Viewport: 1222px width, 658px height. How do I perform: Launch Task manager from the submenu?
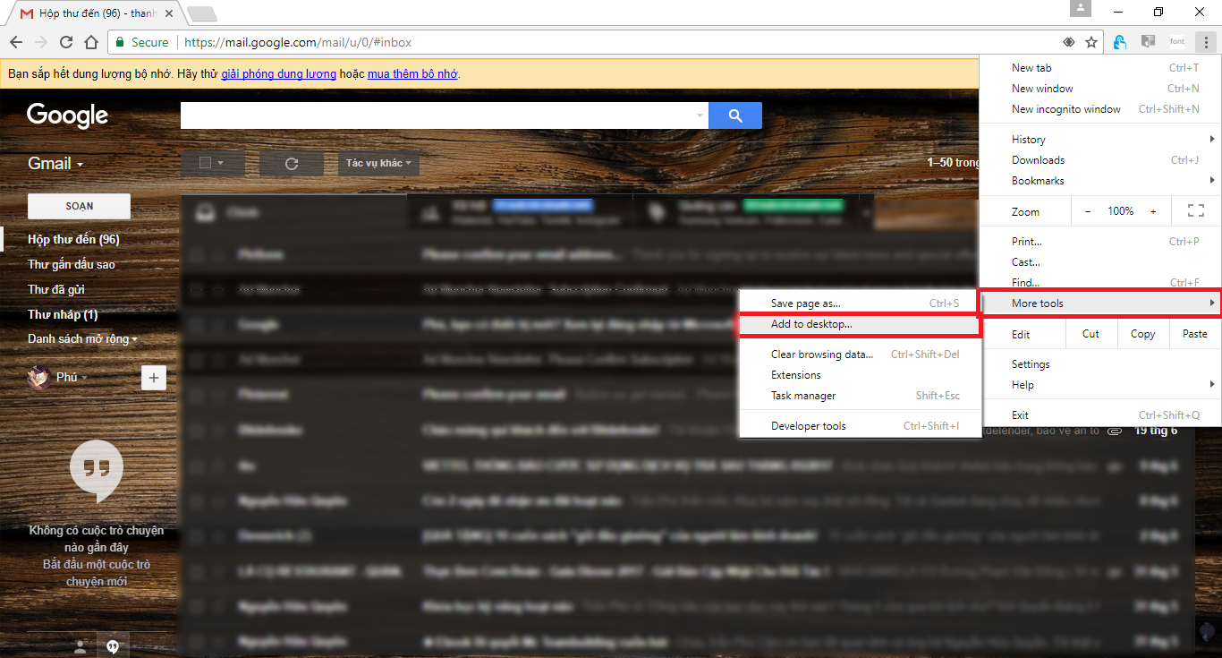(x=860, y=396)
